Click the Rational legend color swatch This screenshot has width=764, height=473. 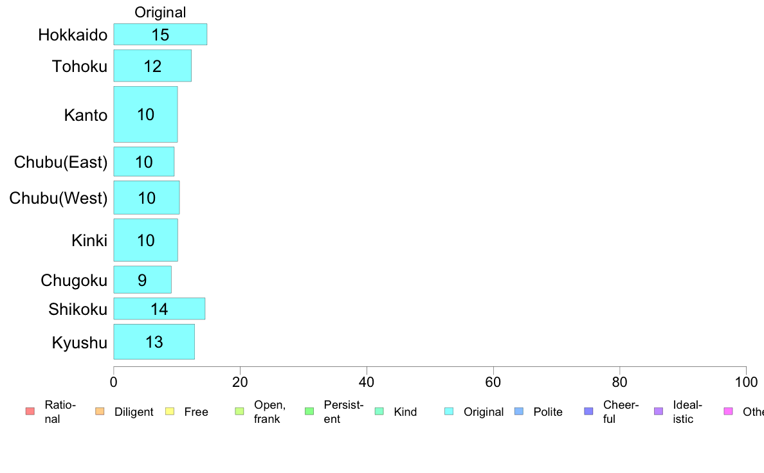click(x=30, y=411)
